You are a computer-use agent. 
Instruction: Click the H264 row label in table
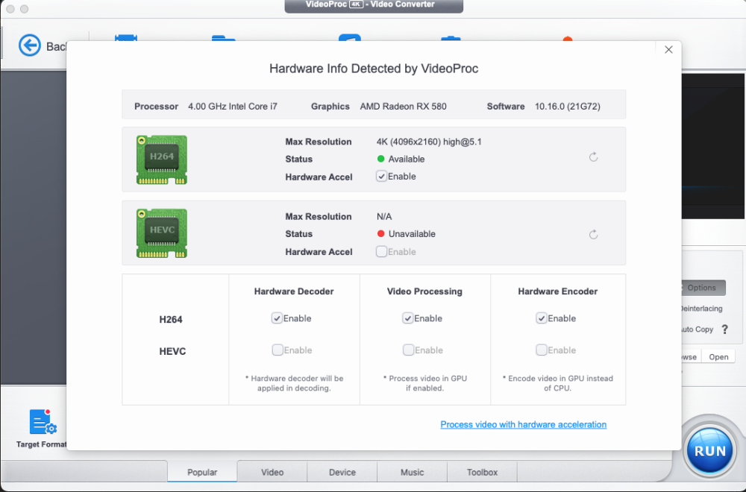coord(171,320)
